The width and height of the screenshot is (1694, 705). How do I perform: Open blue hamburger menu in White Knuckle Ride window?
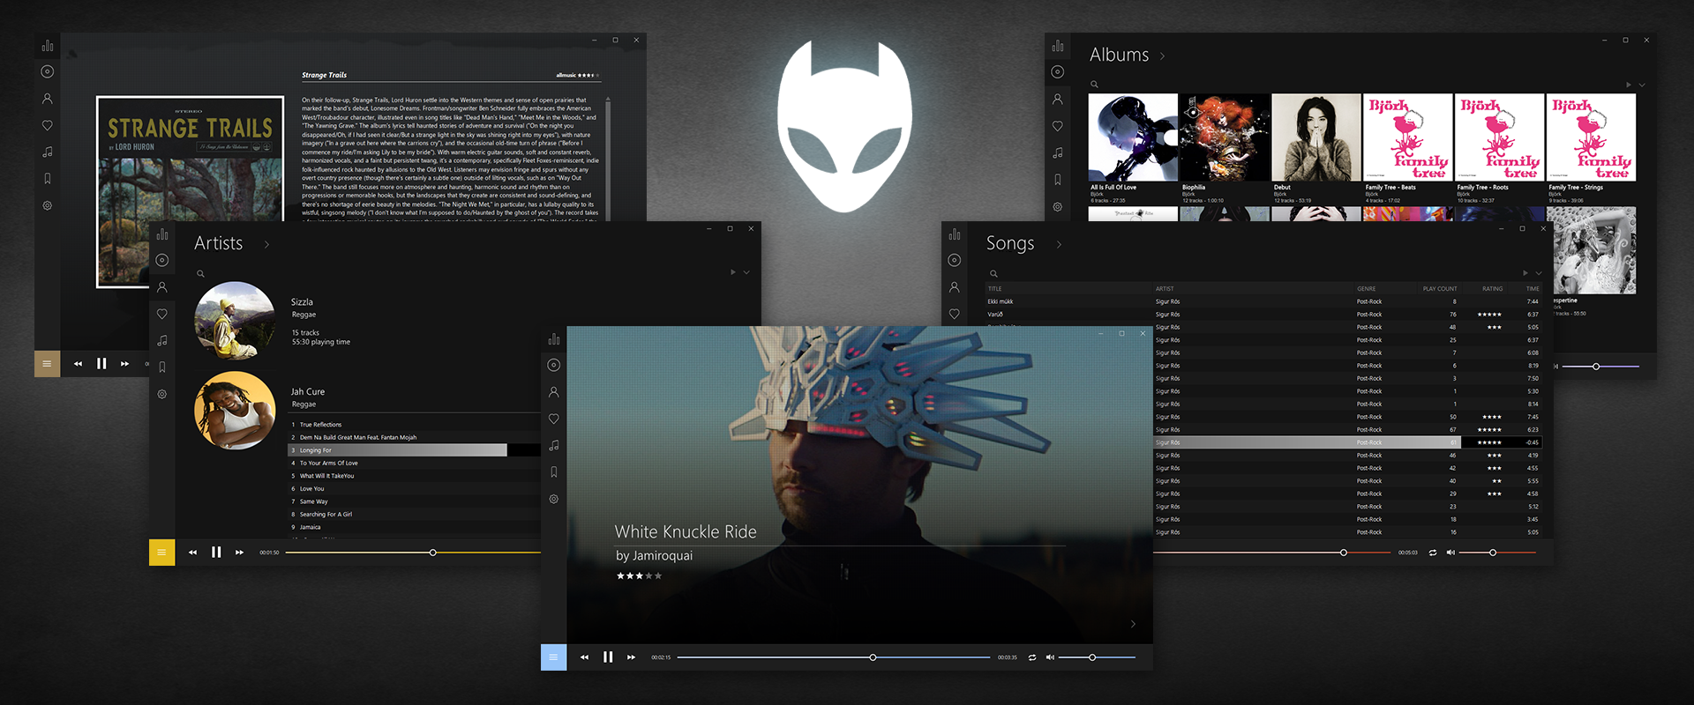pos(553,657)
